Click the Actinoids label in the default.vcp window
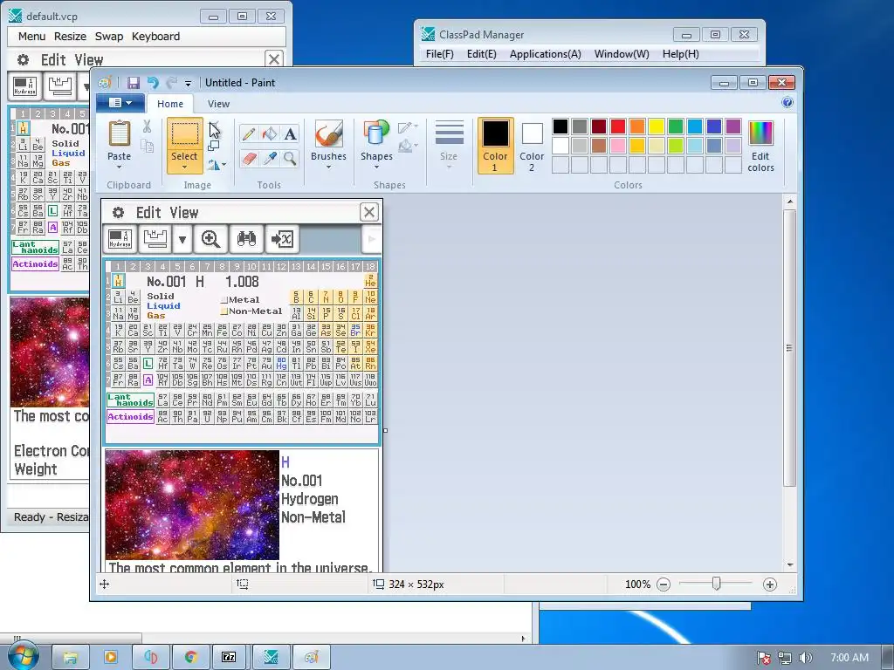This screenshot has width=894, height=670. (x=35, y=263)
